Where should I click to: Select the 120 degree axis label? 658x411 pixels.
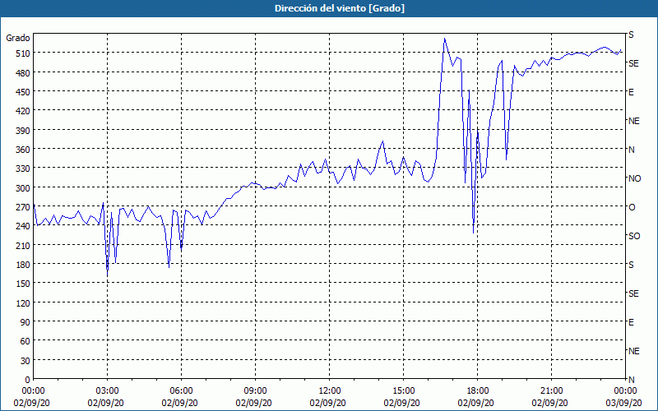[24, 302]
